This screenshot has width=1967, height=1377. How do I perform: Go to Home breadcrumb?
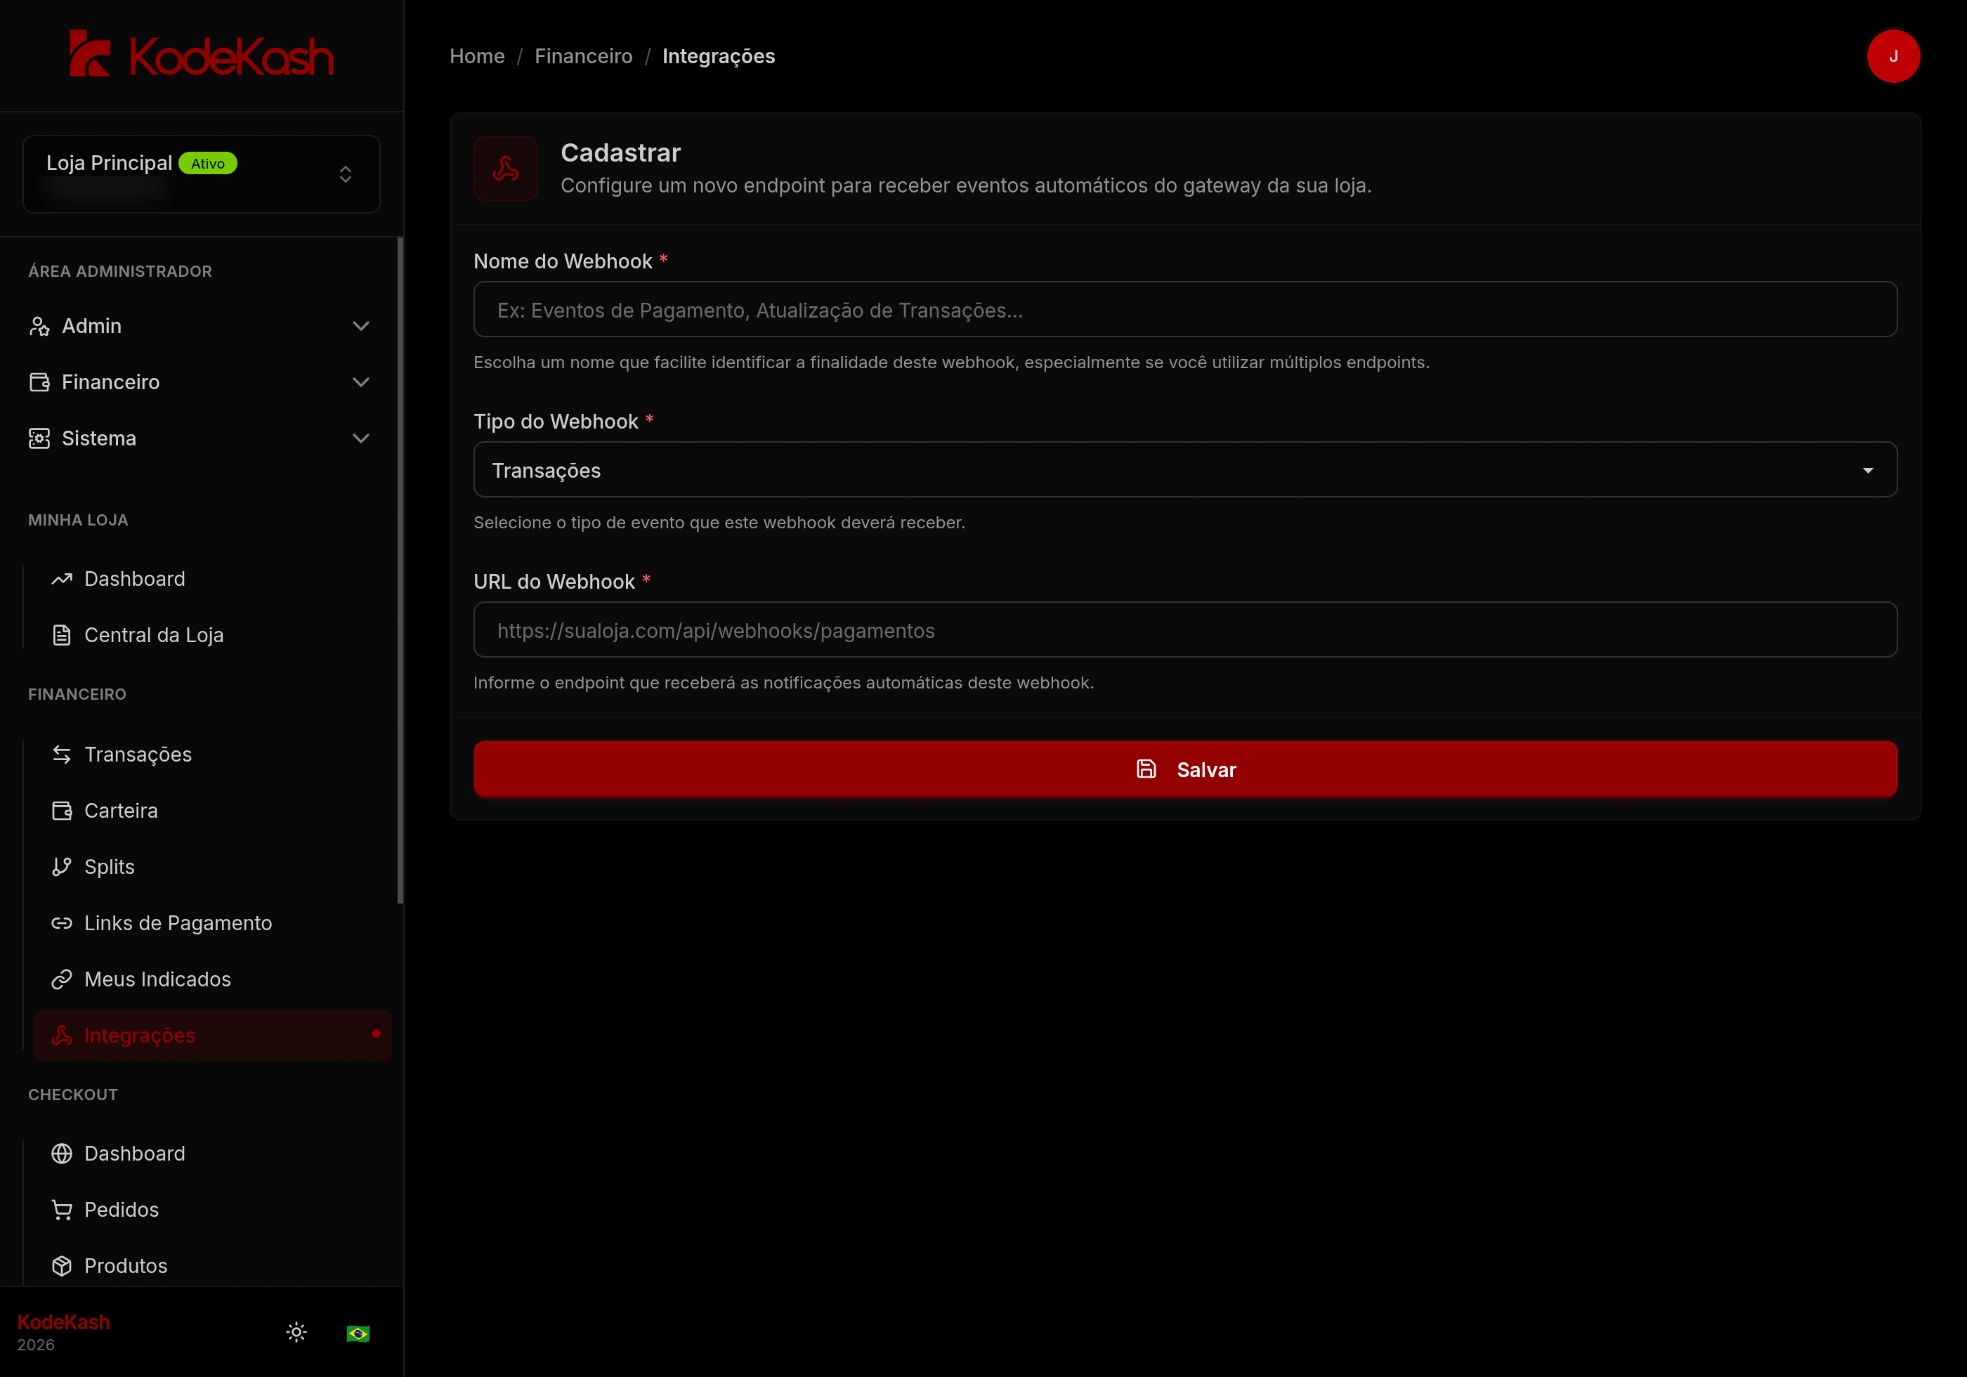[477, 56]
